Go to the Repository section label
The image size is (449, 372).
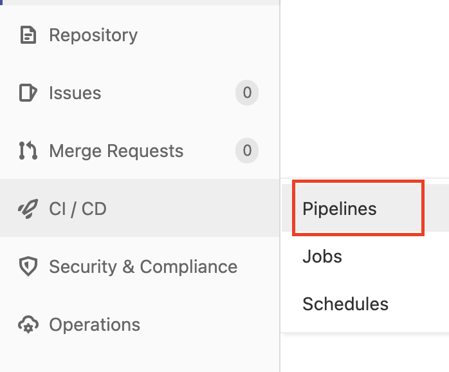pos(93,35)
